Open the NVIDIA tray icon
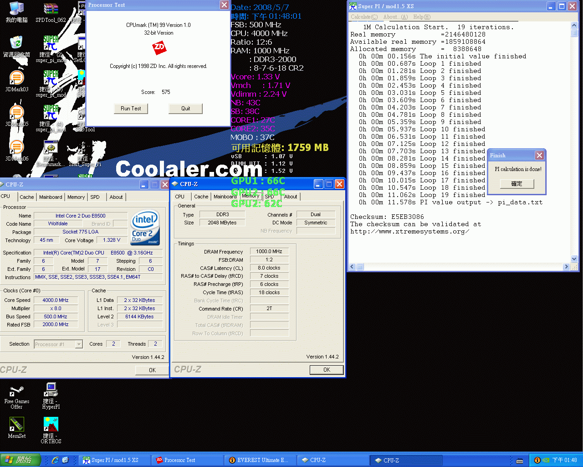This screenshot has height=467, width=583. point(546,460)
